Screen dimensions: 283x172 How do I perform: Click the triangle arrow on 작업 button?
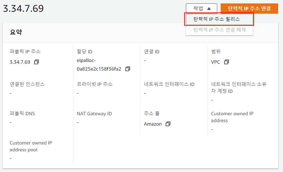[x=209, y=9]
